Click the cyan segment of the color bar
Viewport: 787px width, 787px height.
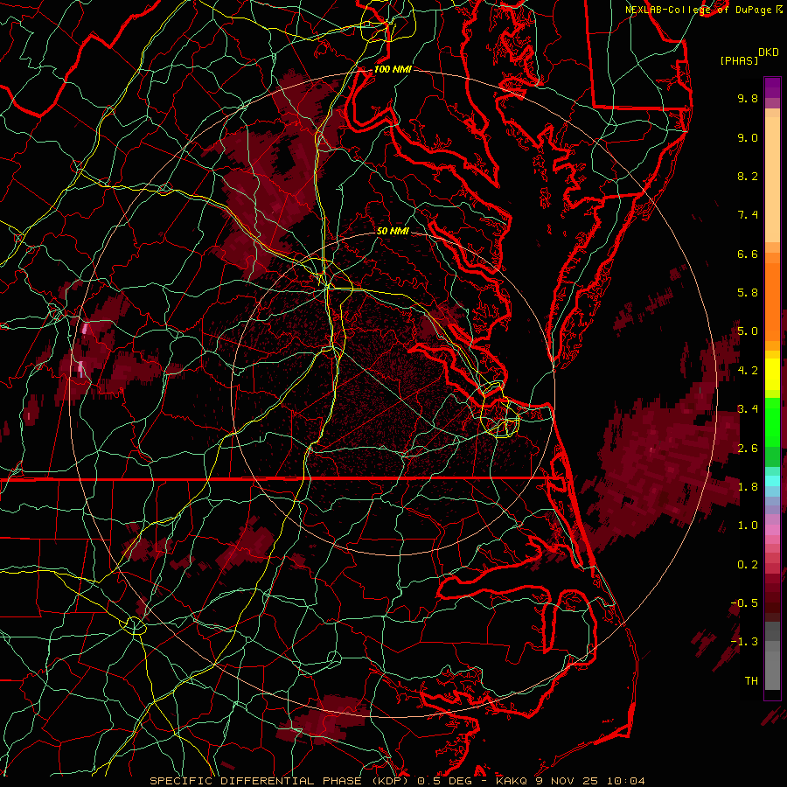coord(772,481)
